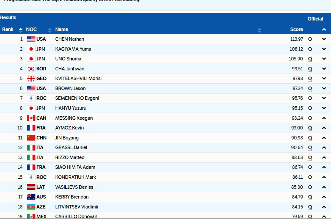Viewport: 331px width, 219px height.
Task: Click the China flag beside Jin Boyang
Action: (x=31, y=138)
